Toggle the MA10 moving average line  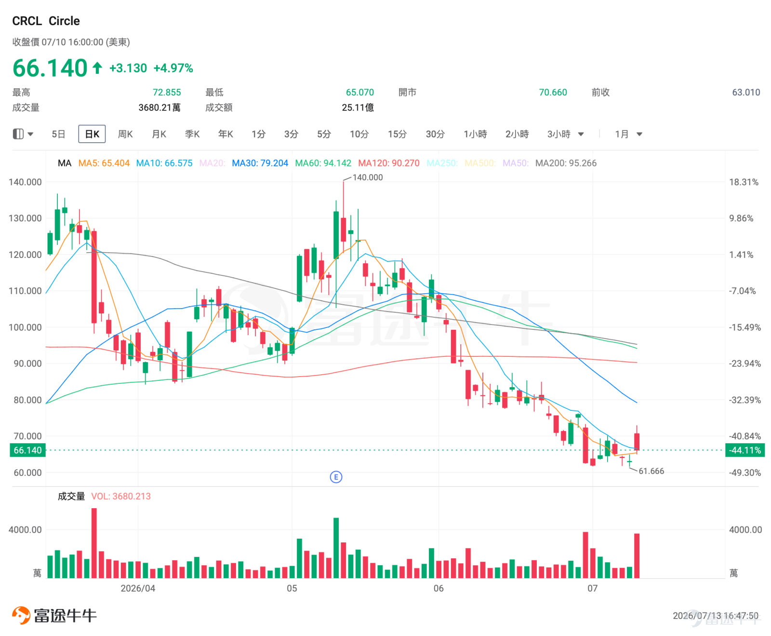164,163
